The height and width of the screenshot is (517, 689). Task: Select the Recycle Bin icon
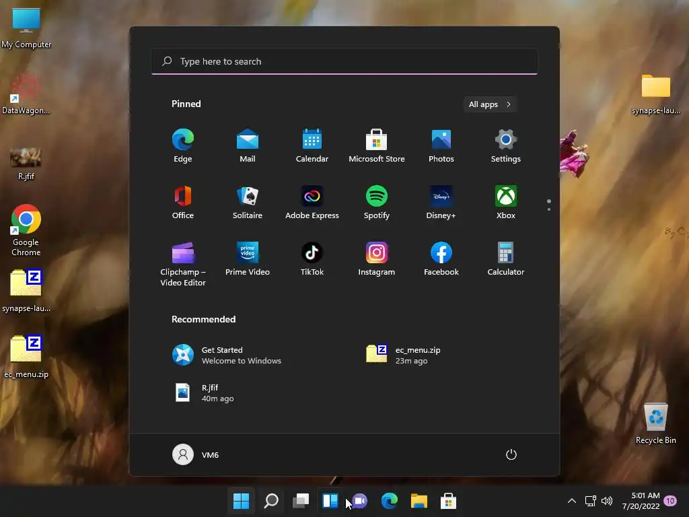point(655,423)
